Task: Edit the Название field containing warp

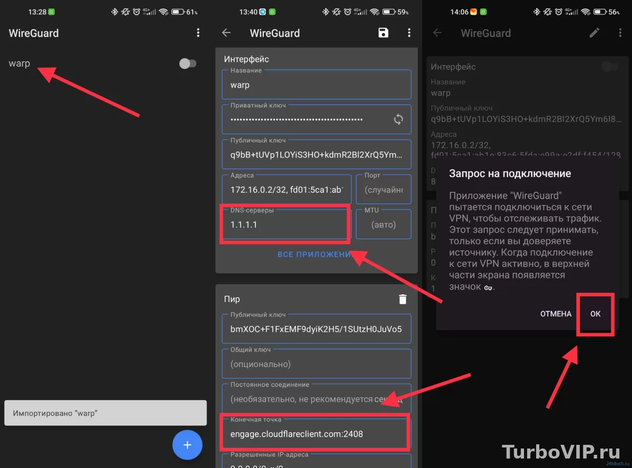Action: (316, 84)
